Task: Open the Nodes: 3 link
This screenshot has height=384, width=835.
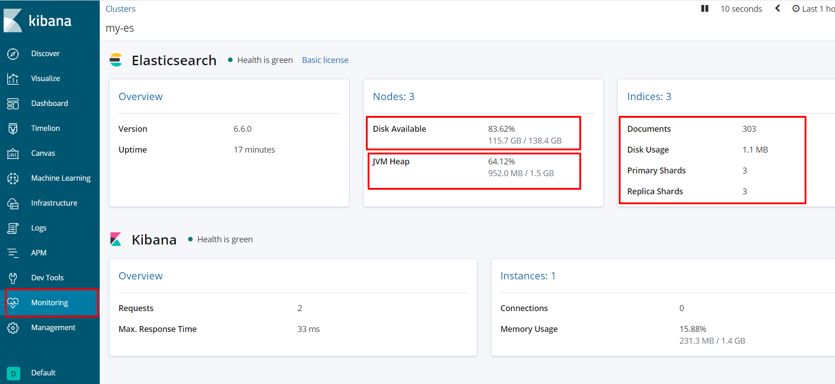Action: pos(393,96)
